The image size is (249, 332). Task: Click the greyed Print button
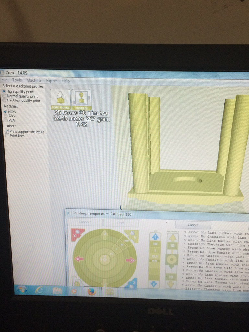121,223
